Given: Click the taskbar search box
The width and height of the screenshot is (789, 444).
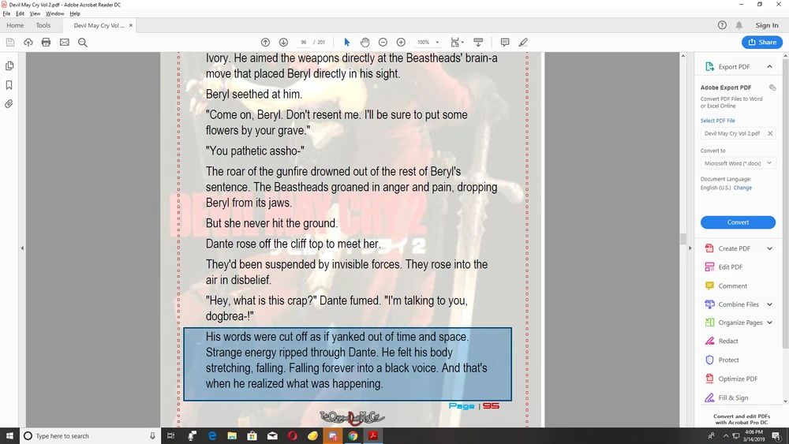Looking at the screenshot, I should pyautogui.click(x=91, y=435).
